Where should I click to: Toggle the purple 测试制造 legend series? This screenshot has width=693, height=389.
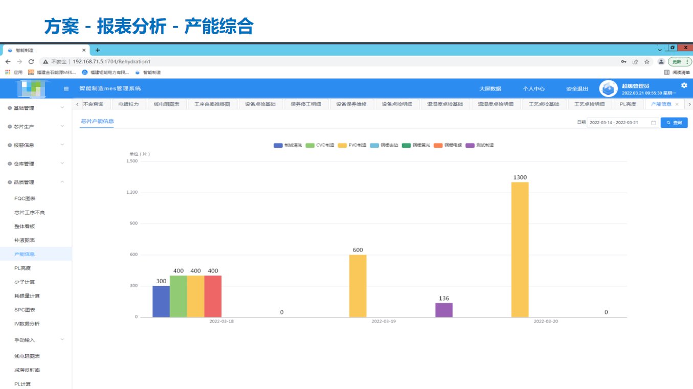click(480, 145)
